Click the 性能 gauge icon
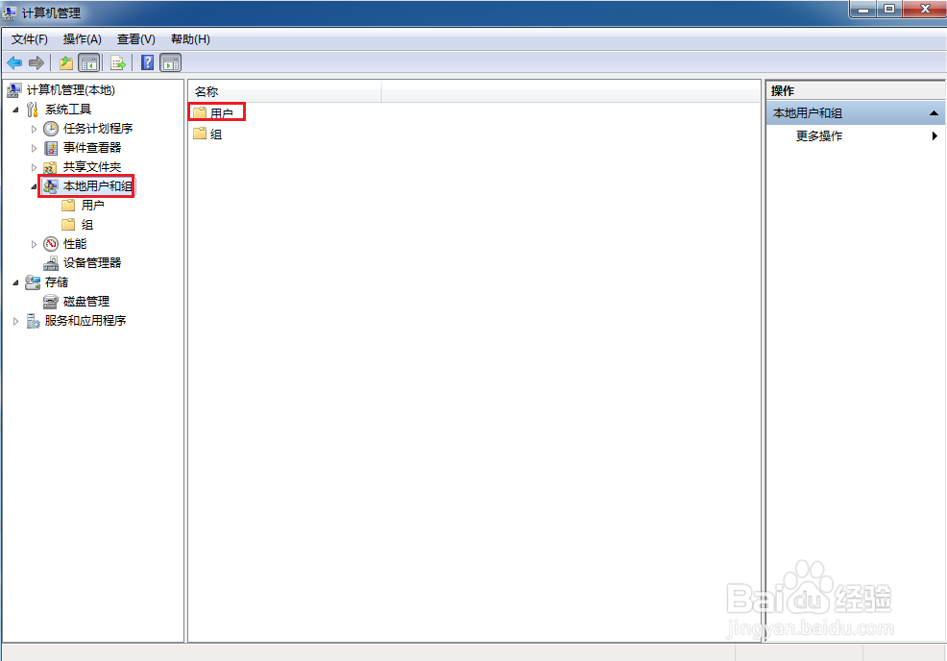 coord(51,244)
